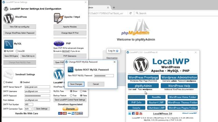Click the blue WordPress logo above LocalWP settings

coord(59,74)
